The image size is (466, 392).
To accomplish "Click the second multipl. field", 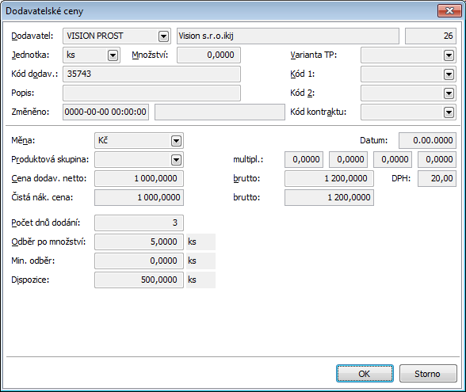I will 349,159.
